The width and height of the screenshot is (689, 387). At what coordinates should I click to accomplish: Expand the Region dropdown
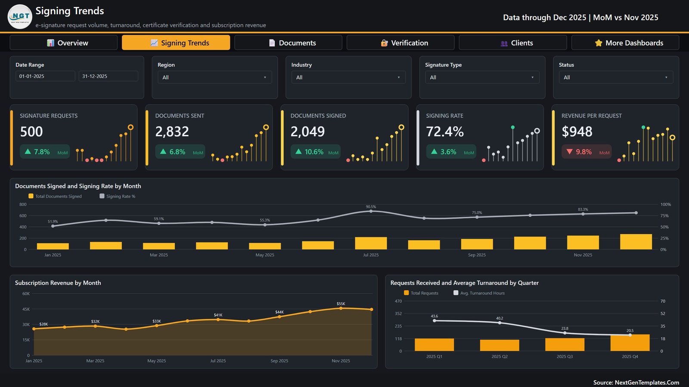coord(214,77)
